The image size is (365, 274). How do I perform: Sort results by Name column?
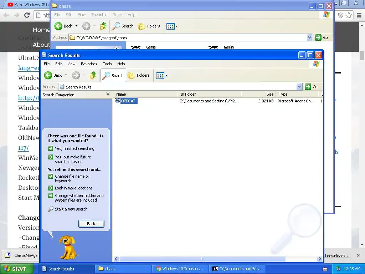[145, 94]
